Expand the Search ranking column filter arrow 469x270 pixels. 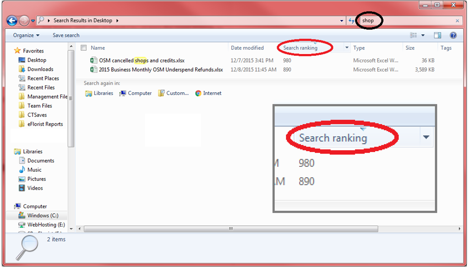click(347, 48)
